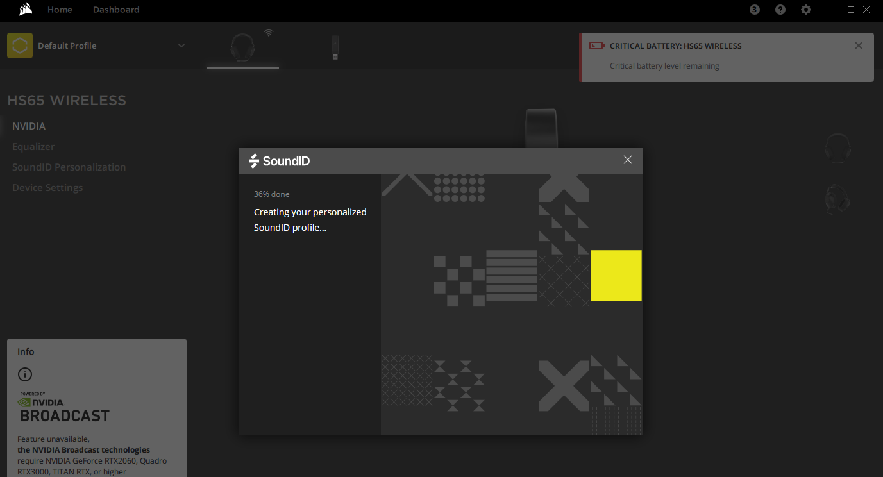The height and width of the screenshot is (477, 883).
Task: Open the help question mark icon
Action: (780, 10)
